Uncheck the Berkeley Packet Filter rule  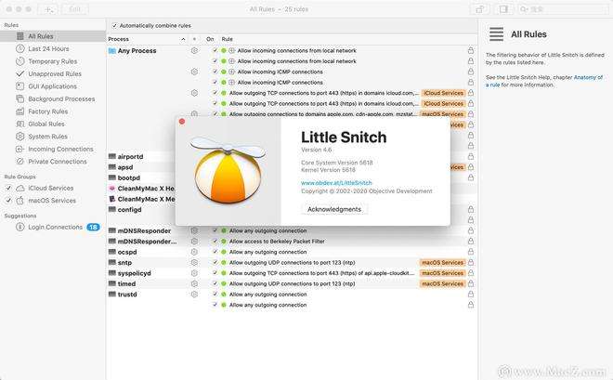point(215,242)
